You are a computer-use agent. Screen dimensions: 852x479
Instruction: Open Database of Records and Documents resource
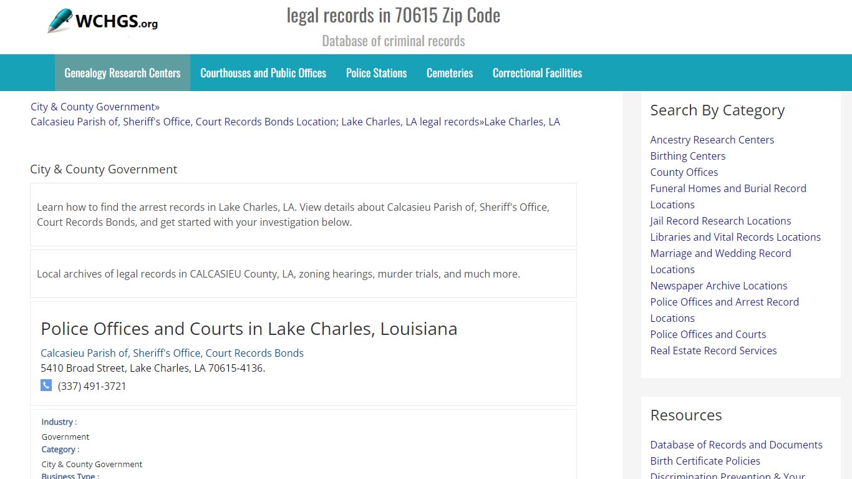pyautogui.click(x=736, y=445)
